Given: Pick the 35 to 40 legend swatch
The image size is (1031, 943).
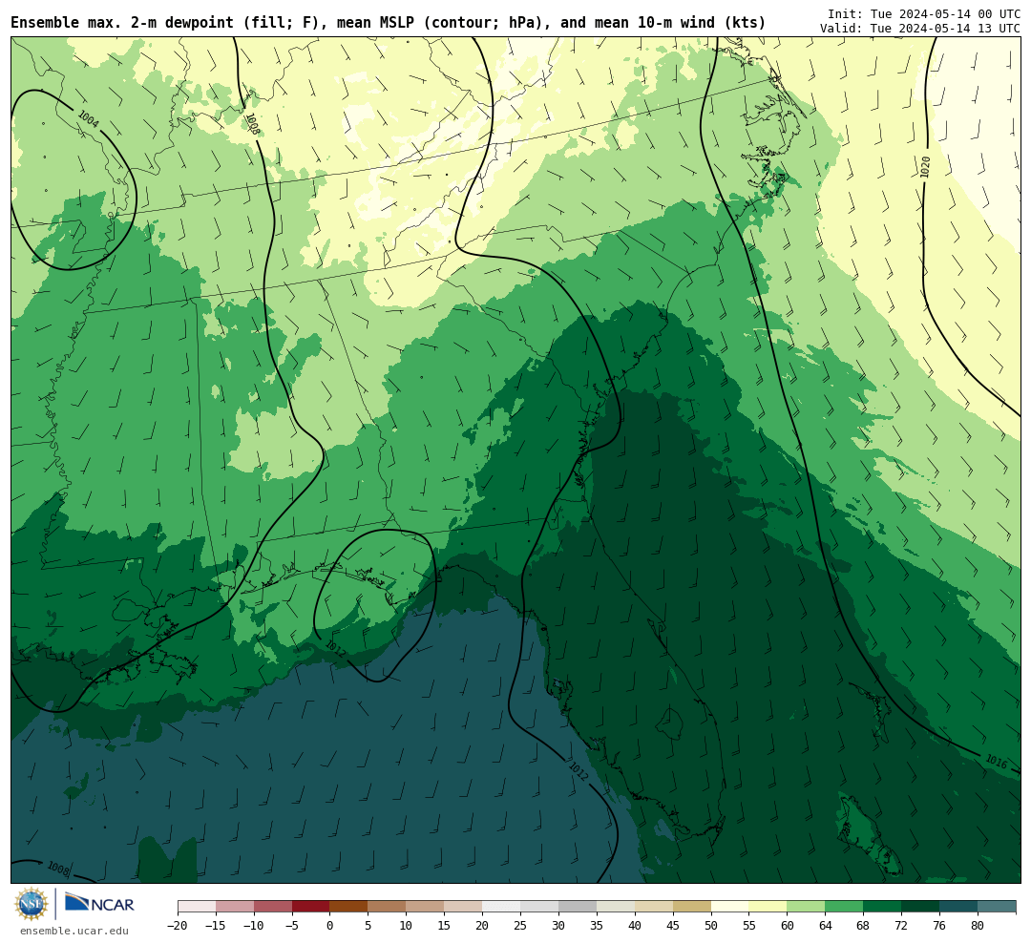Looking at the screenshot, I should [x=616, y=907].
